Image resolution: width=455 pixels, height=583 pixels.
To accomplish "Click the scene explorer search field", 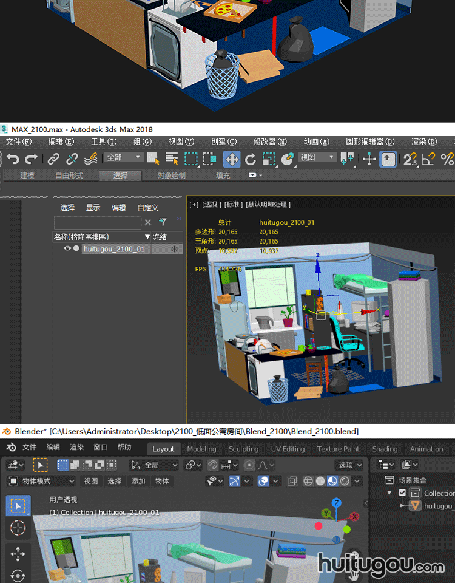I will tap(98, 222).
